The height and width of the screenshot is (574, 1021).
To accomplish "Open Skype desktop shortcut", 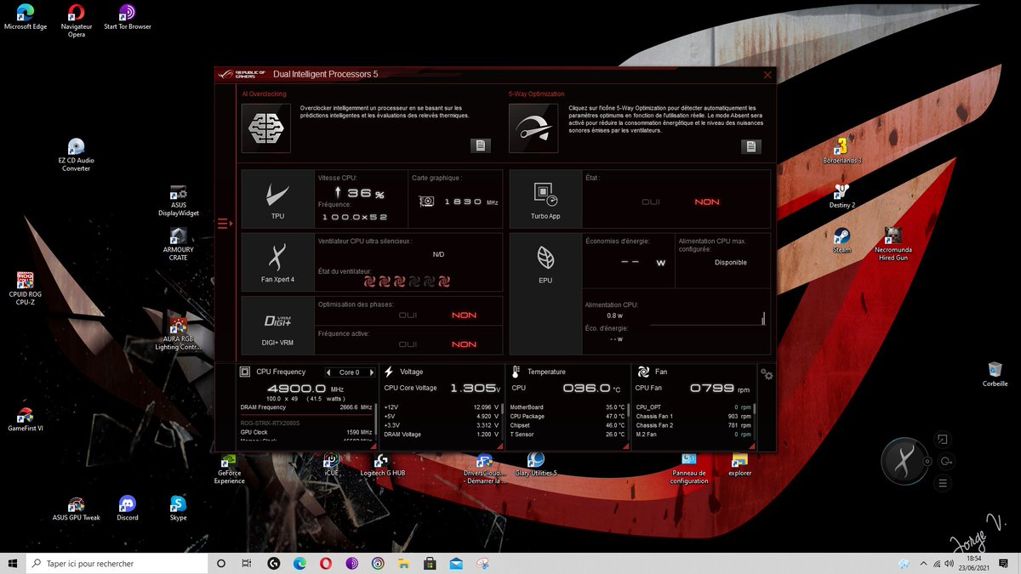I will [x=178, y=509].
